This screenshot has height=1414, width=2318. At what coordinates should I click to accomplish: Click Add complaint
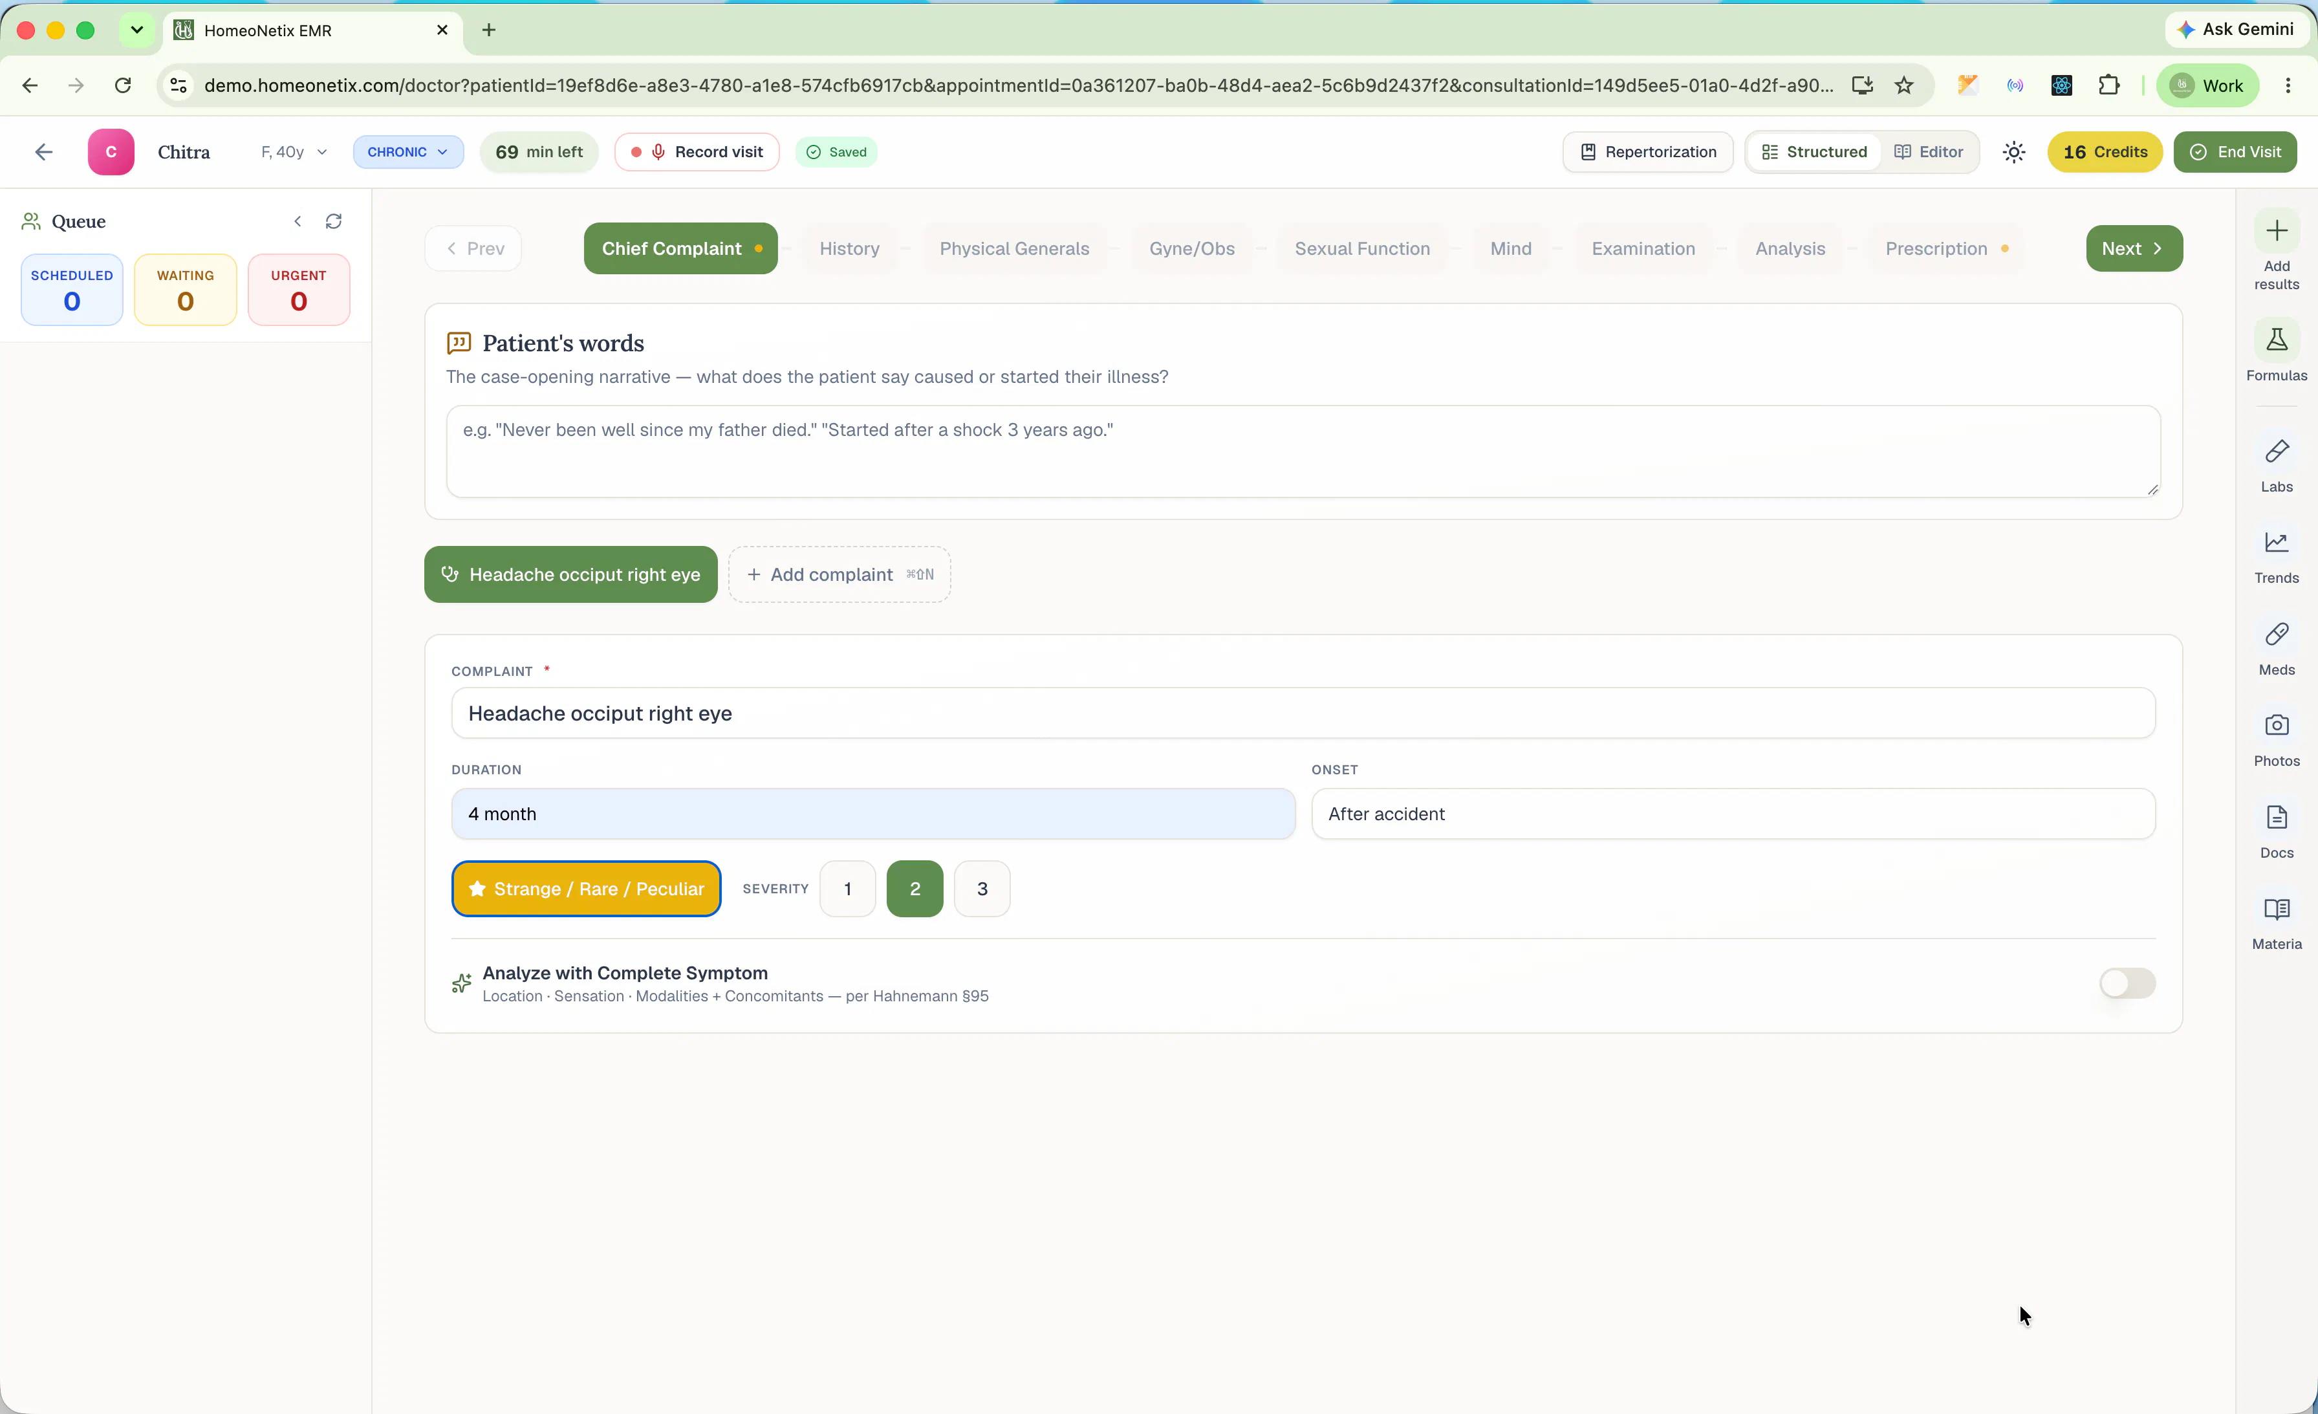coord(839,575)
